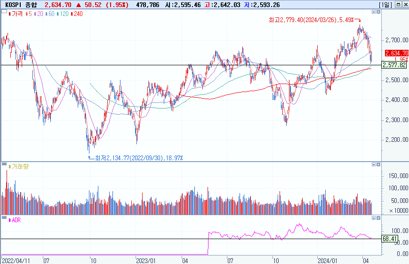Click the small icon beside ADR pane label
Image resolution: width=409 pixels, height=264 pixels.
[x=4, y=217]
